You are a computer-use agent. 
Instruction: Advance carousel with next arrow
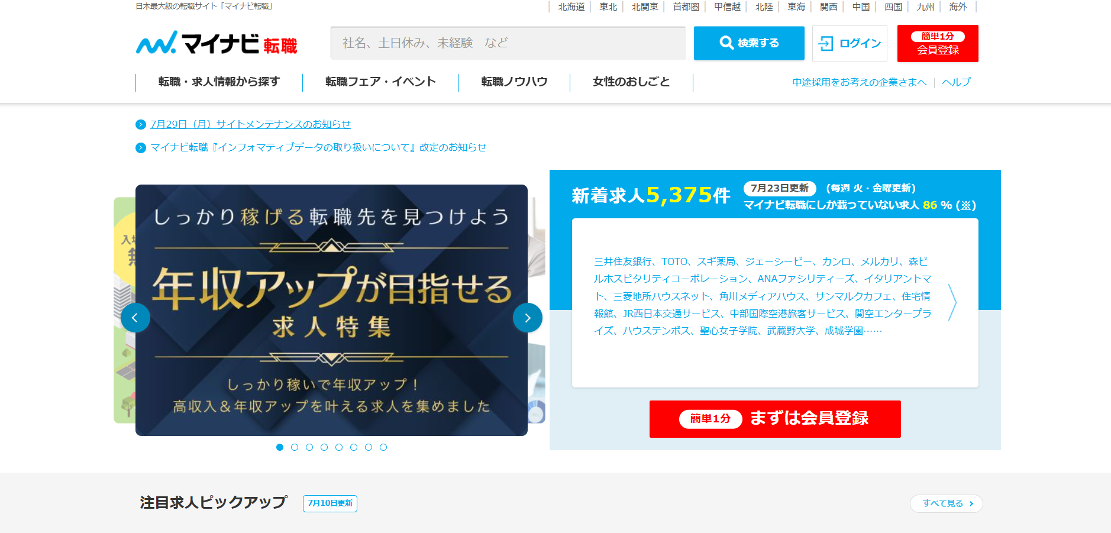[527, 318]
